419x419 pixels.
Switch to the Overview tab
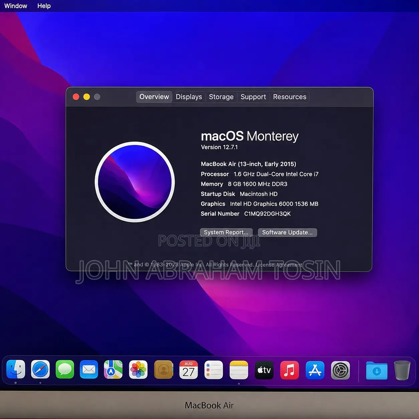click(154, 97)
